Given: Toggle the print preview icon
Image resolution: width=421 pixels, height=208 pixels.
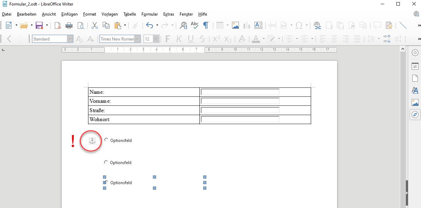Looking at the screenshot, I should (80, 25).
